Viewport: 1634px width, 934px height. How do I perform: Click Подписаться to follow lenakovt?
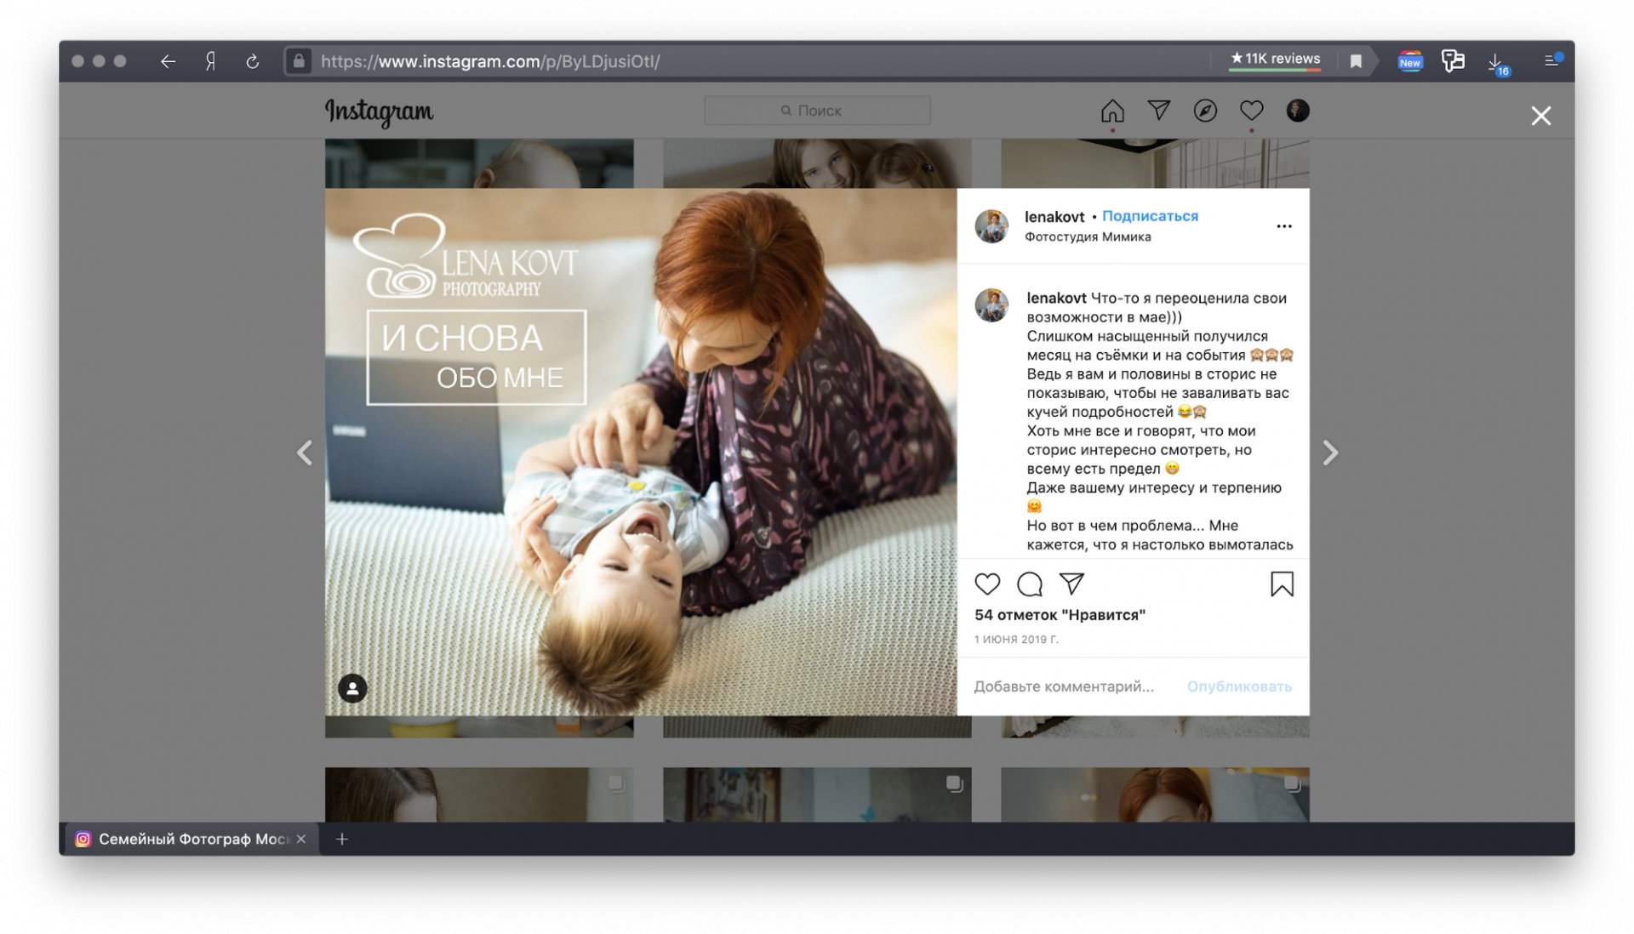pyautogui.click(x=1150, y=216)
